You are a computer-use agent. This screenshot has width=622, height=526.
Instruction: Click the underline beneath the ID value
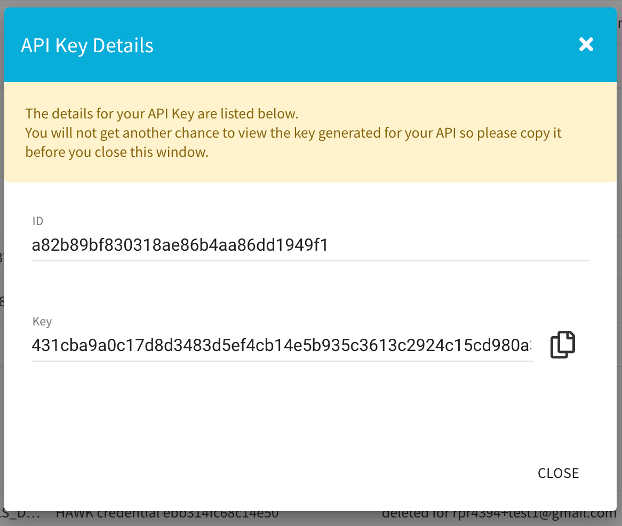point(310,261)
